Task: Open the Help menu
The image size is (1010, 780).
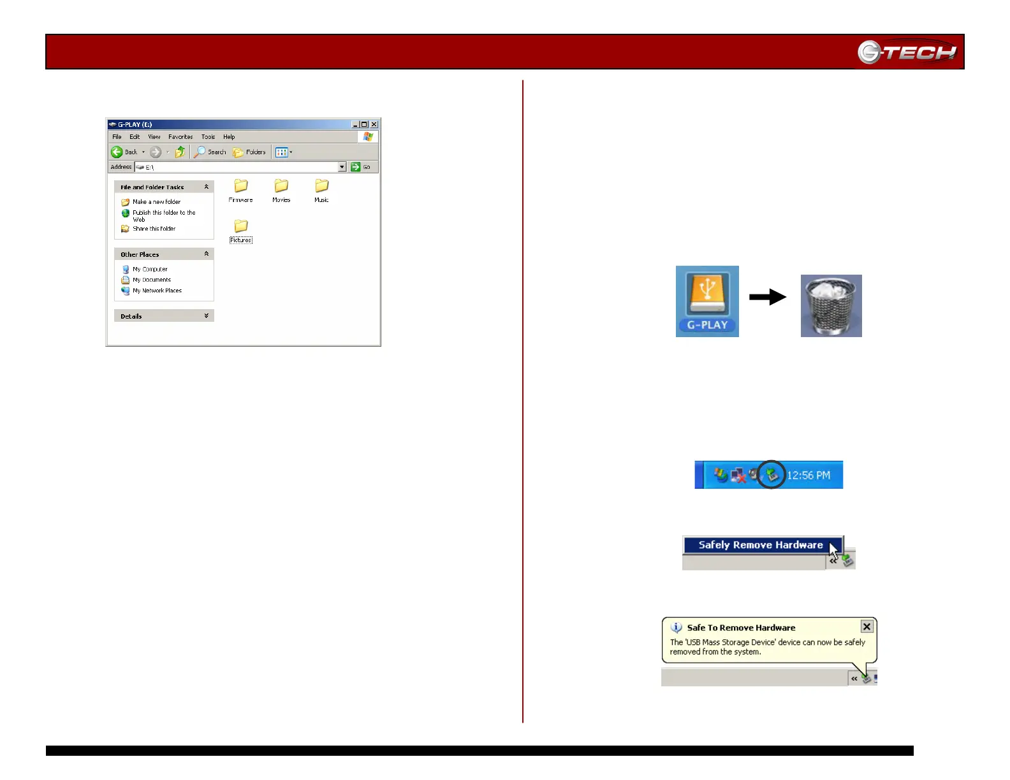Action: pos(229,137)
